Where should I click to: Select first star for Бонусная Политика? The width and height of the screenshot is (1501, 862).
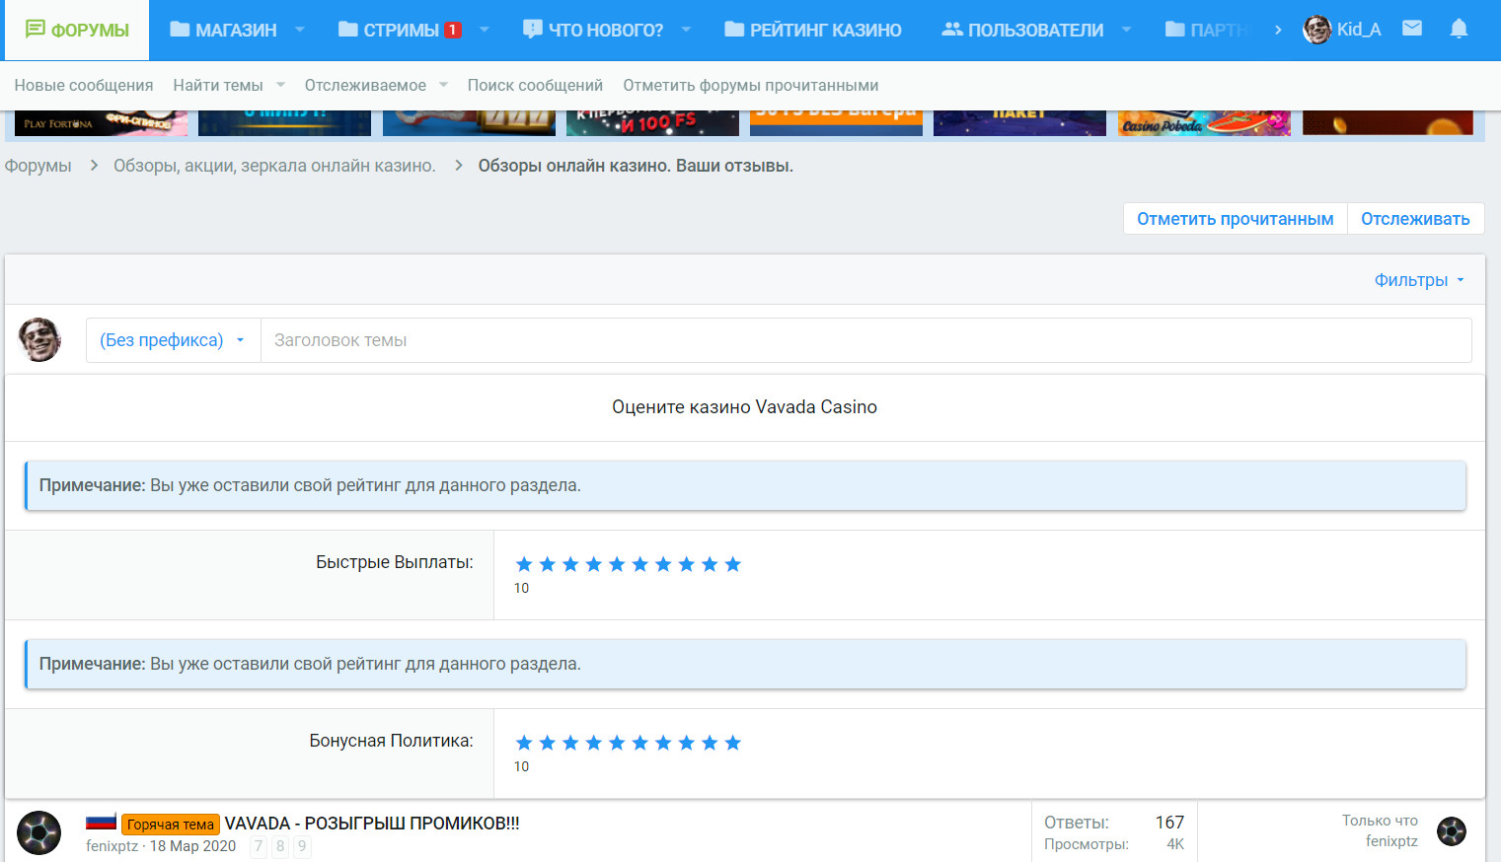pyautogui.click(x=524, y=743)
